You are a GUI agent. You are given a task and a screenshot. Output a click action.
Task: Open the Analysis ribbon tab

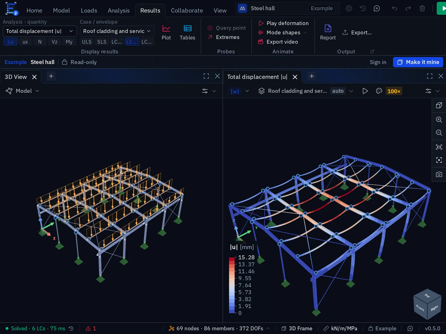[119, 10]
